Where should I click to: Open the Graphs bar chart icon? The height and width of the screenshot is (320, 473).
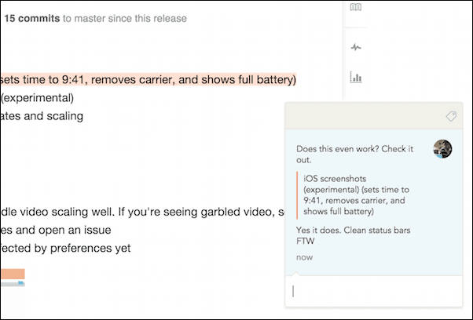pyautogui.click(x=356, y=77)
